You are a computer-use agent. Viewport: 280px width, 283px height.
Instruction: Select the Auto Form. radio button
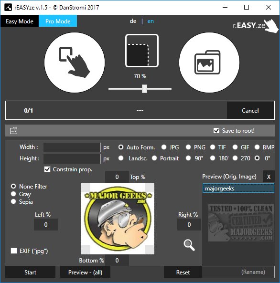[x=121, y=147]
